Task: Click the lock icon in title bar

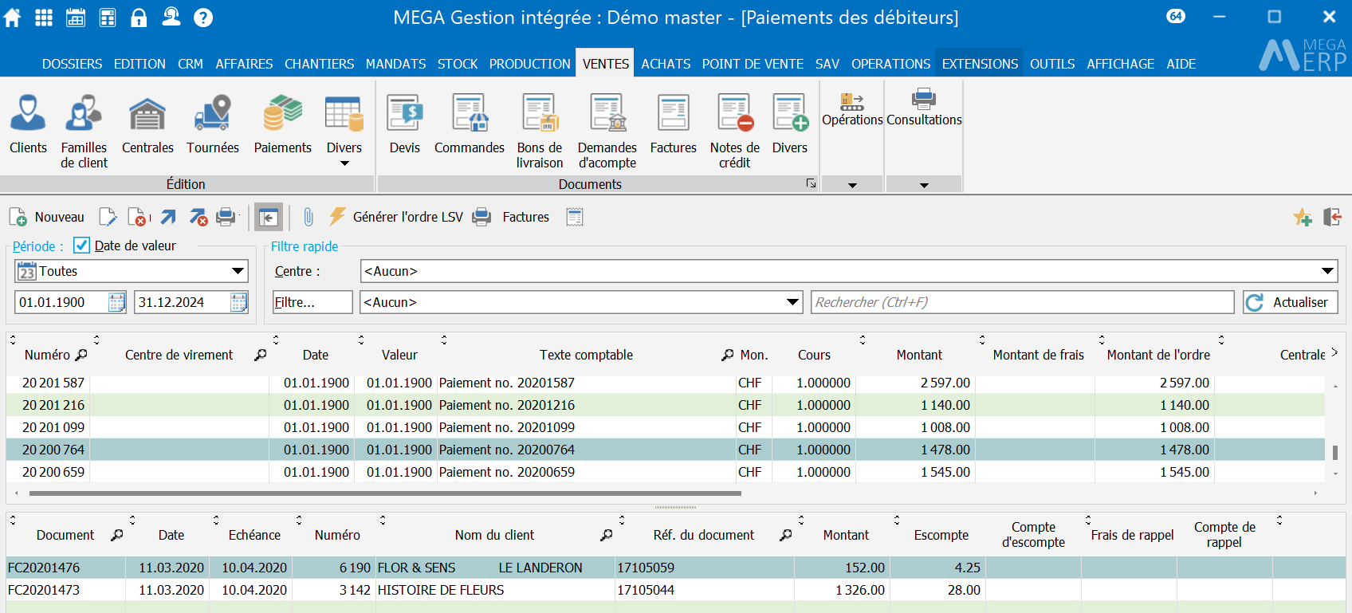Action: (x=139, y=17)
